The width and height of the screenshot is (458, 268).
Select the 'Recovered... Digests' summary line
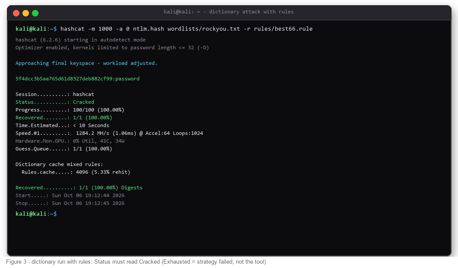coord(79,188)
